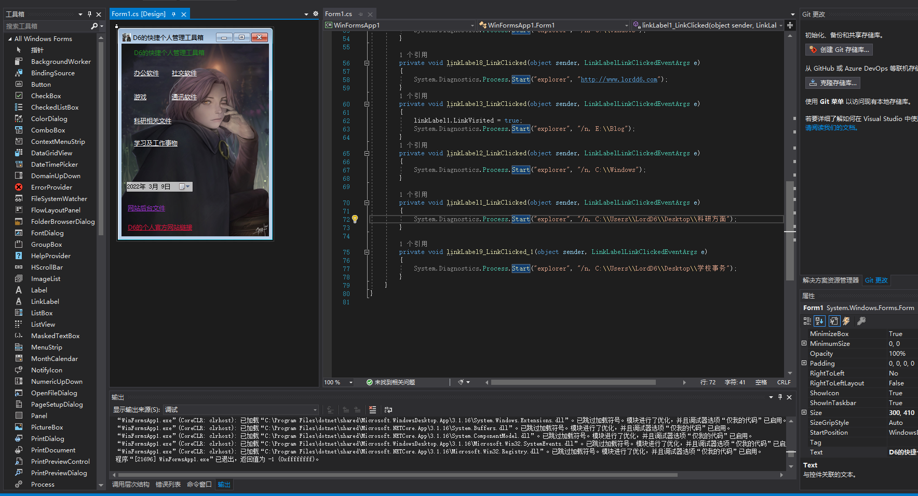Screen dimensions: 918x496
Task: Switch Properties panel to Events view
Action: tap(845, 320)
